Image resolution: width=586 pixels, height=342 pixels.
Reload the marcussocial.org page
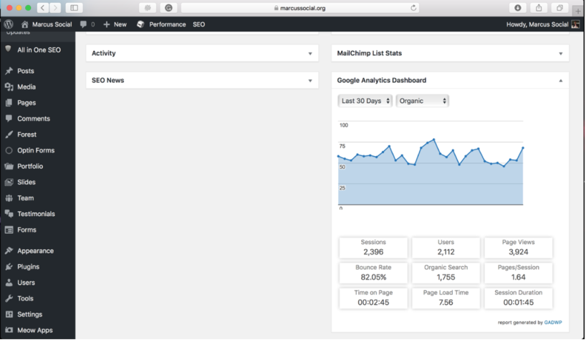coord(413,8)
